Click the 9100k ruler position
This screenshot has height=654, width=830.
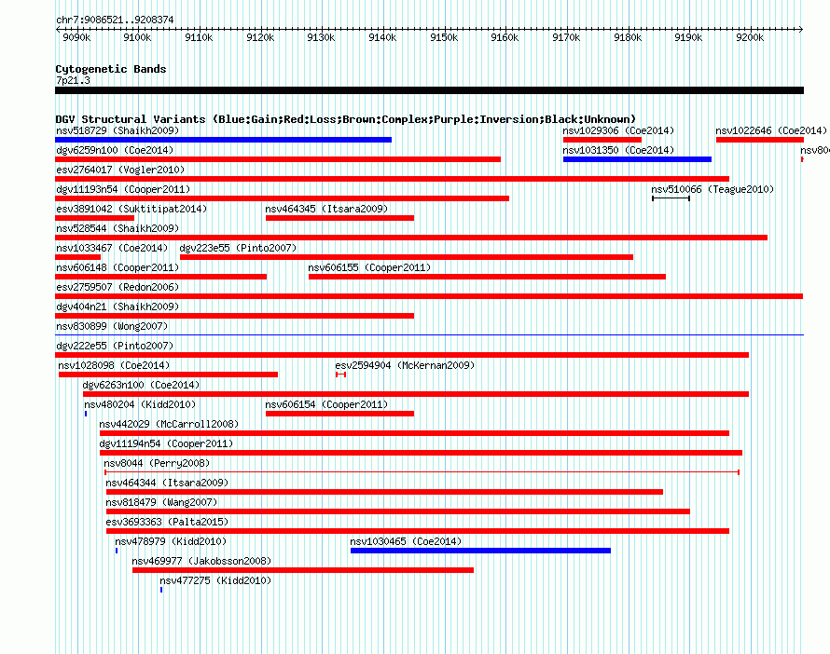pyautogui.click(x=137, y=37)
